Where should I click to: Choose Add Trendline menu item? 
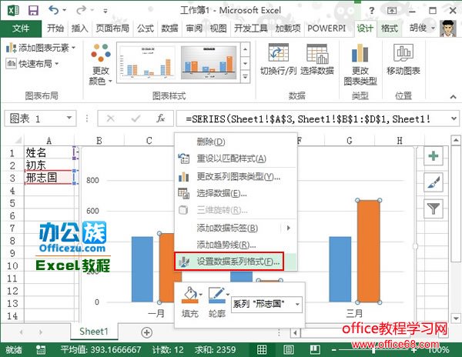pyautogui.click(x=236, y=245)
